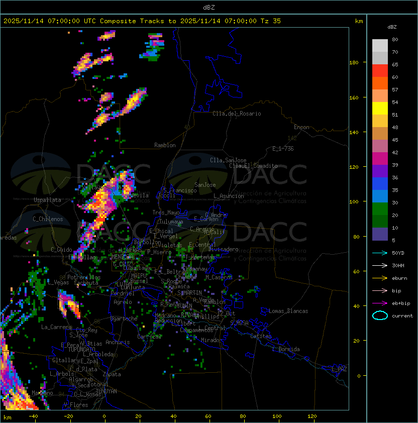Select the light blue swatch in dBZ scale

point(380,196)
